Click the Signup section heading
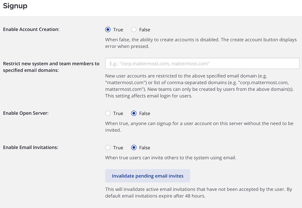Screen dimensions: 302x208 point(15,6)
